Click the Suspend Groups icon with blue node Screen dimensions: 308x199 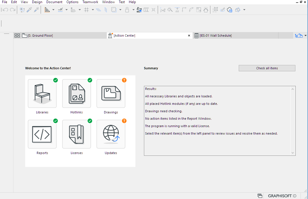pyautogui.click(x=139, y=10)
